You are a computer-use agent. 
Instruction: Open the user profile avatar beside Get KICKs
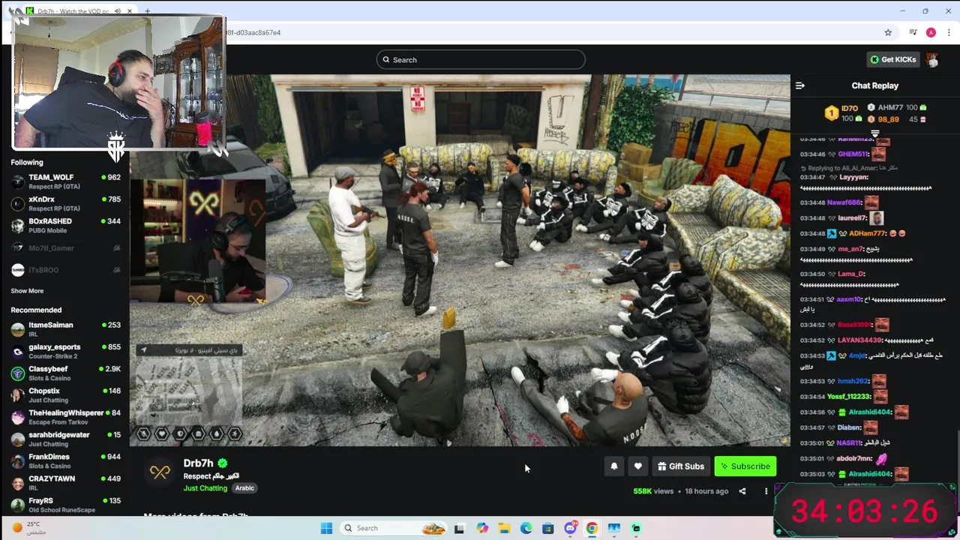tap(932, 59)
